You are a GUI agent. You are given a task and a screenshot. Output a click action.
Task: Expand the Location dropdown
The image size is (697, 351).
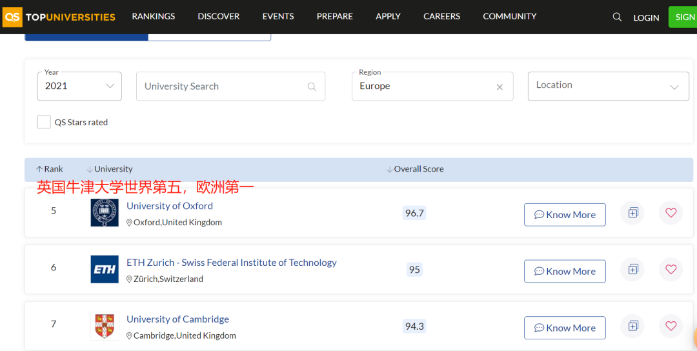609,86
